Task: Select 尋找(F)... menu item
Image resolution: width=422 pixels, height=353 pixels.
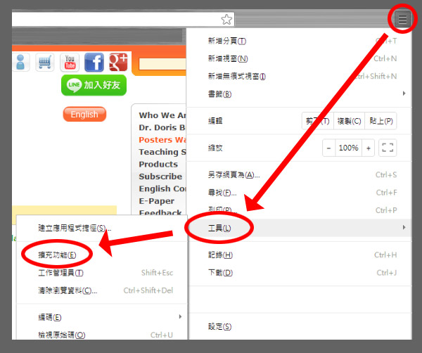Action: tap(299, 193)
